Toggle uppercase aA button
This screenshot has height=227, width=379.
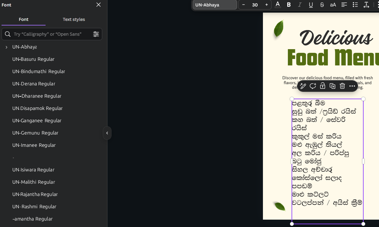333,5
